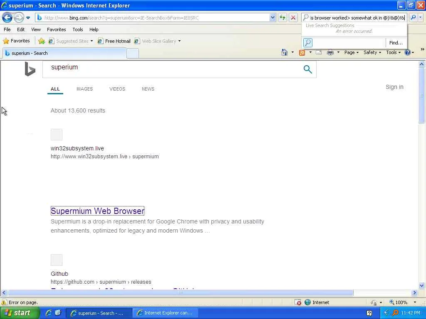The width and height of the screenshot is (426, 319).
Task: Select the superium - Search tab
Action: (64, 53)
